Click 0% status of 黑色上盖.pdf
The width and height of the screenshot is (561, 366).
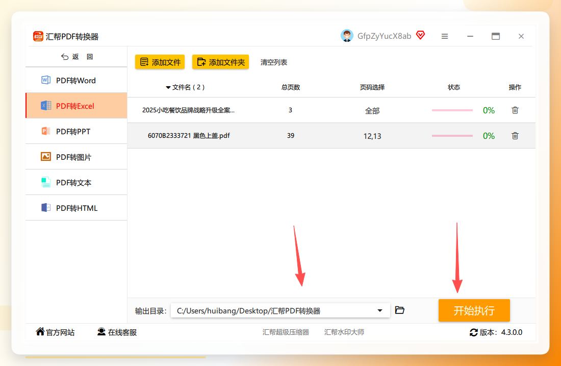point(489,136)
